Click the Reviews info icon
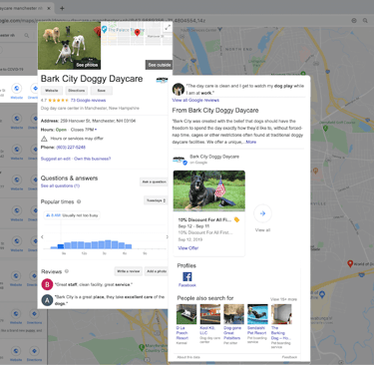 point(67,271)
